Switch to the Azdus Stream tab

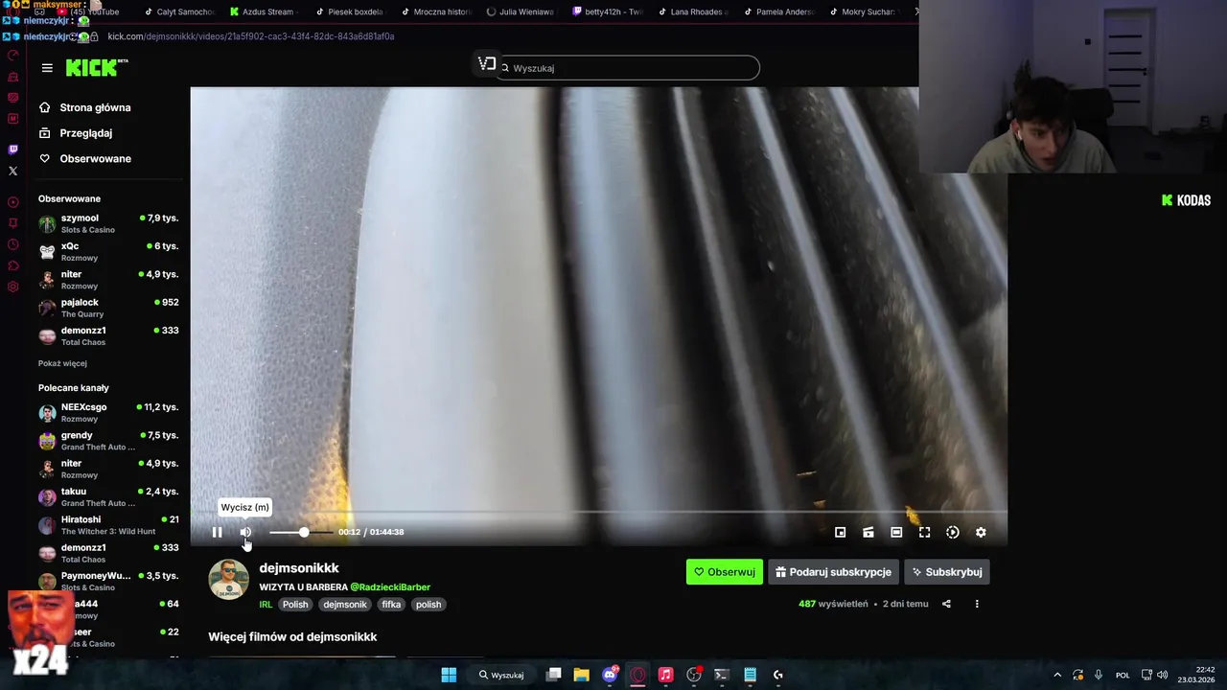264,11
